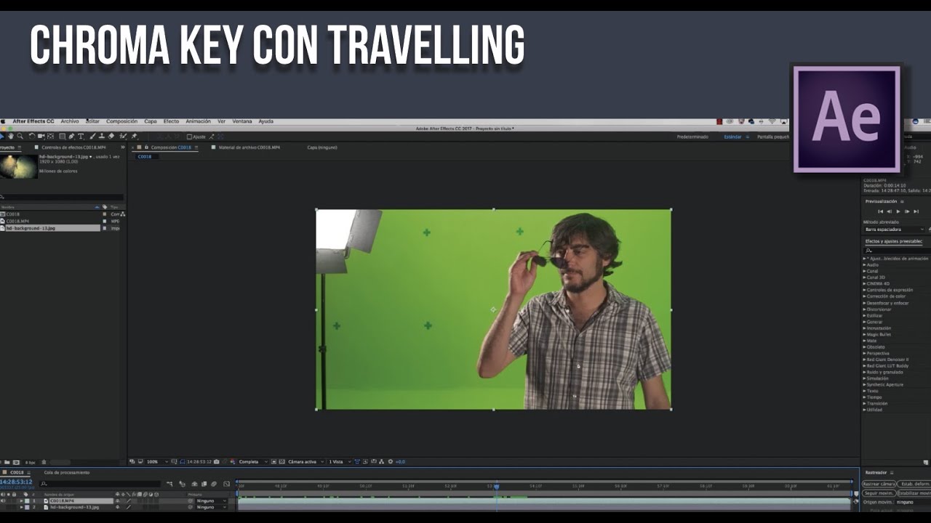Select the Pan Behind anchor point tool
The width and height of the screenshot is (931, 523).
[x=51, y=136]
